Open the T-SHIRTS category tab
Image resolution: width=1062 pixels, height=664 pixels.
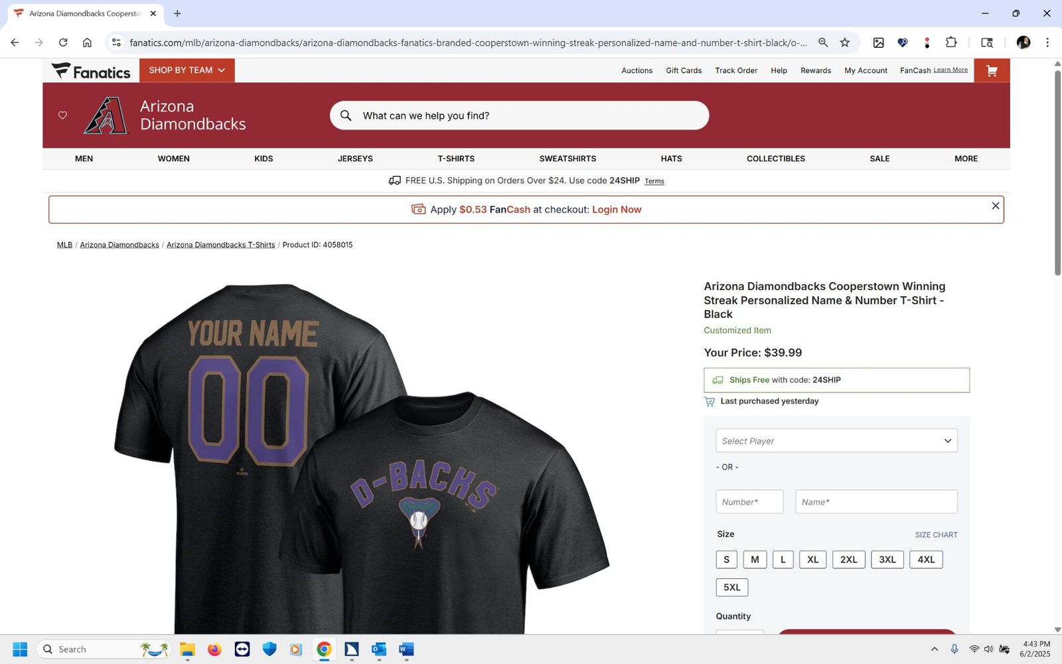pos(456,159)
